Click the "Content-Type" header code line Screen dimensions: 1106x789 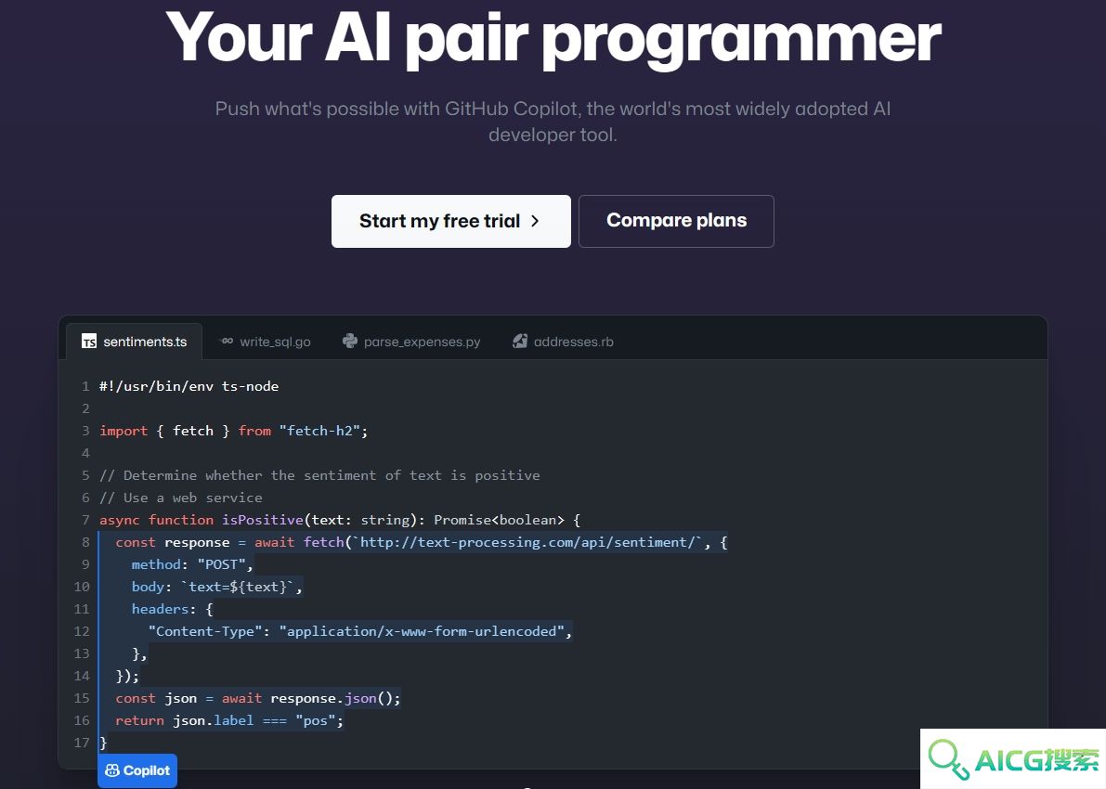[x=359, y=632]
